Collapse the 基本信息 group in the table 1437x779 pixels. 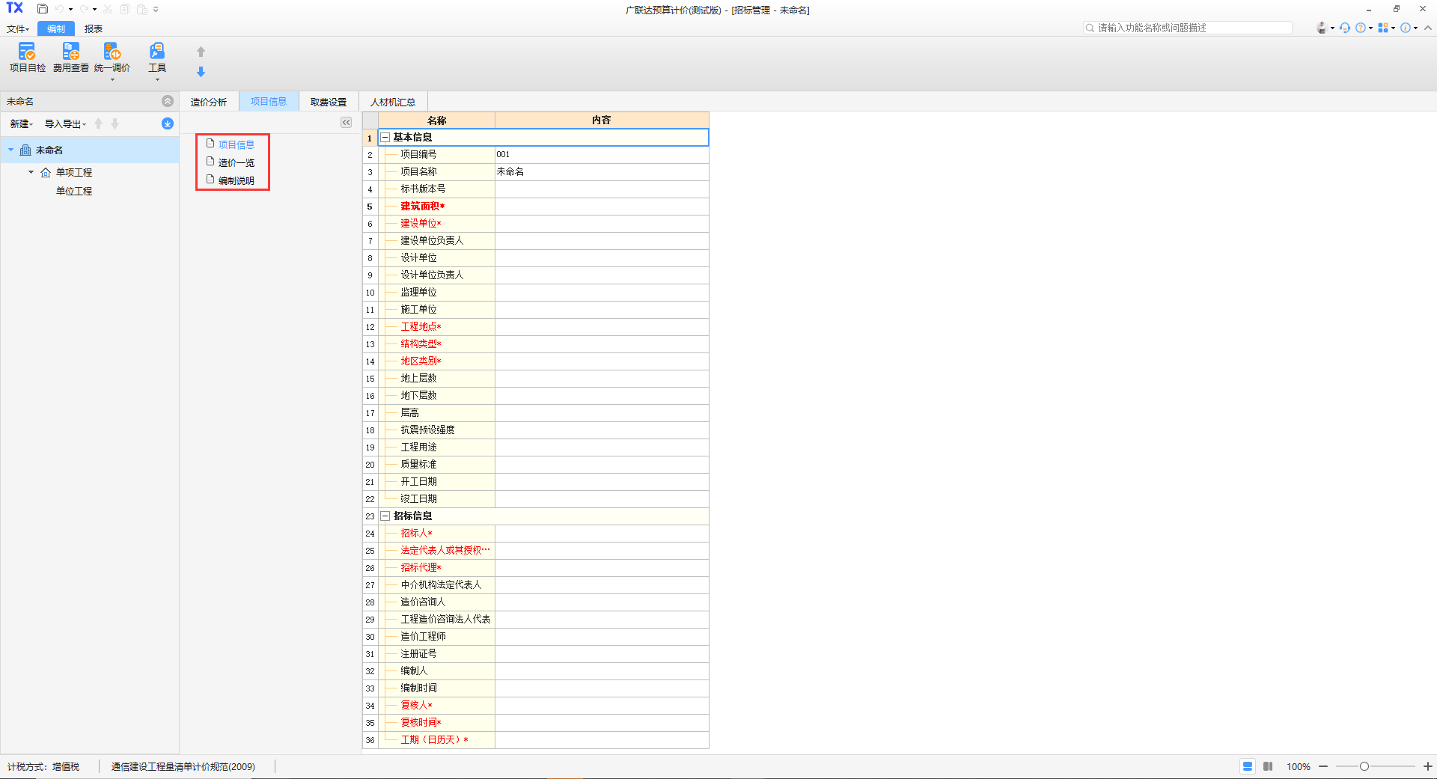(x=385, y=138)
